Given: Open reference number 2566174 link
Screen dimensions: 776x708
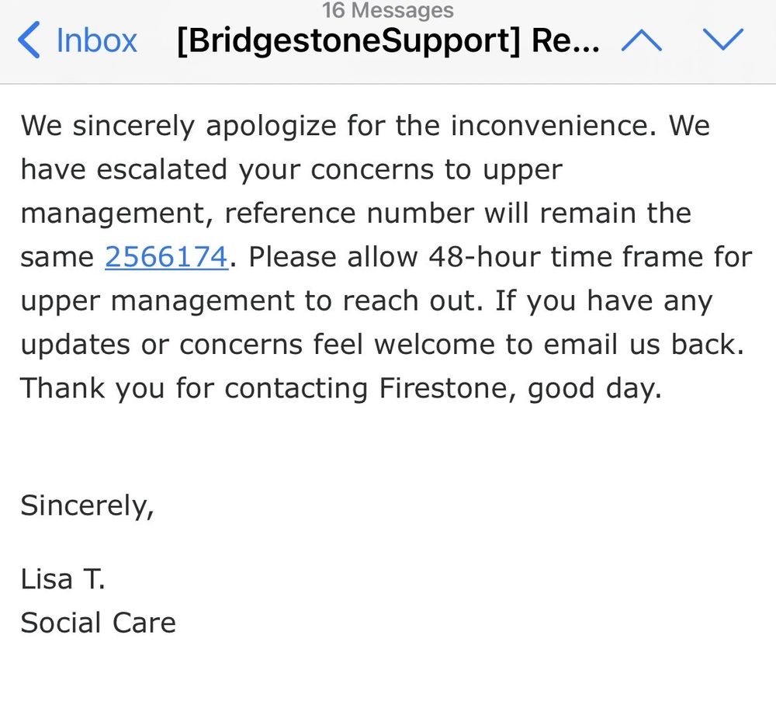Looking at the screenshot, I should [166, 257].
